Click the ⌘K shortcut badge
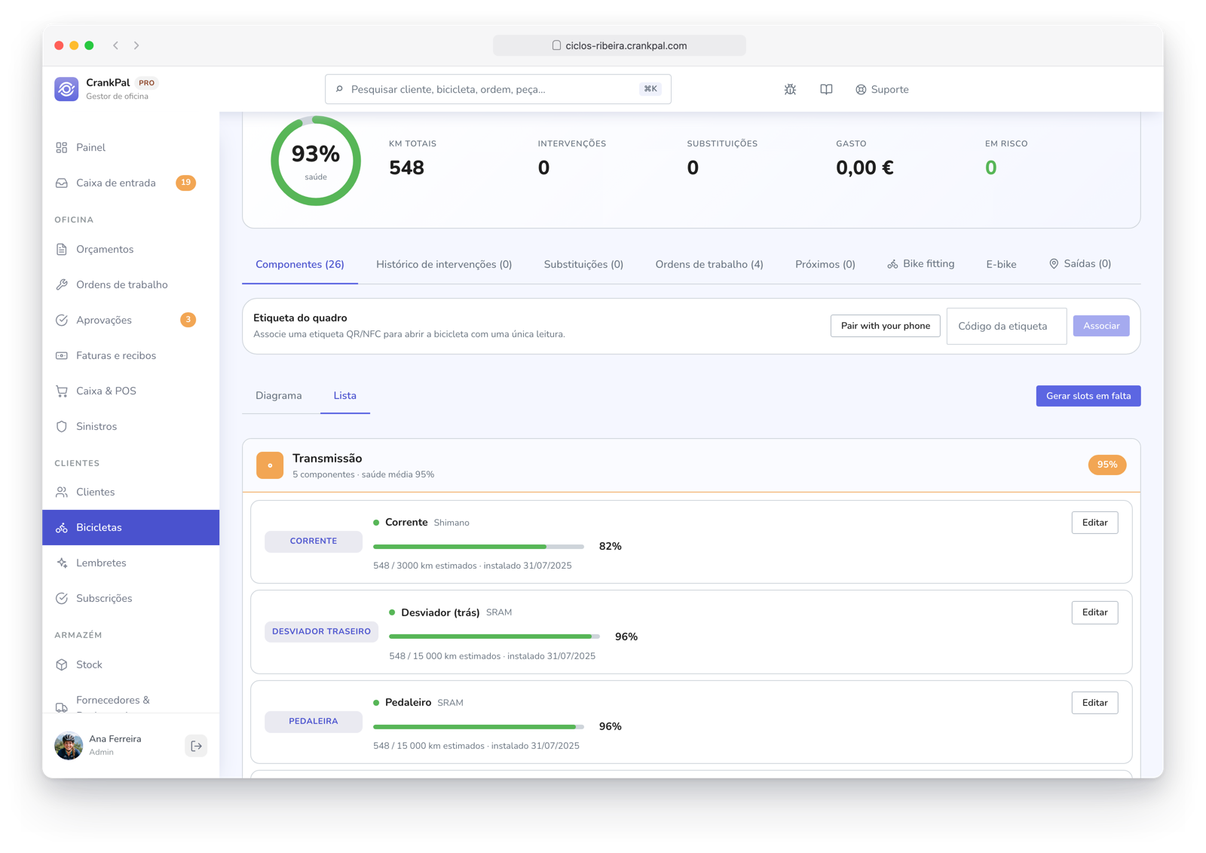This screenshot has width=1206, height=853. 650,89
